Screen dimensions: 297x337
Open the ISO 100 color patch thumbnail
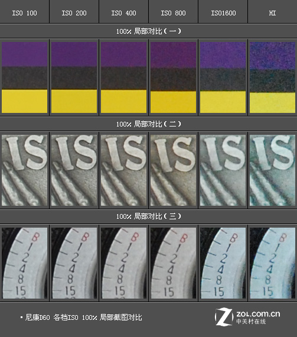24,77
